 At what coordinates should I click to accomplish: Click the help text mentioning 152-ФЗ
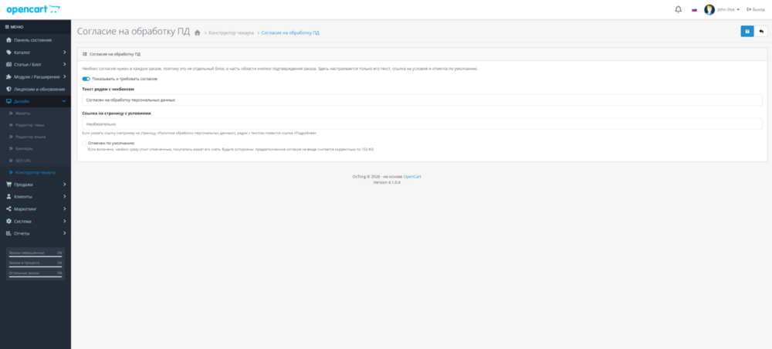click(231, 149)
